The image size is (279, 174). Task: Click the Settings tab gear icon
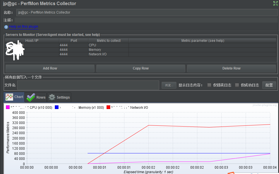point(52,97)
